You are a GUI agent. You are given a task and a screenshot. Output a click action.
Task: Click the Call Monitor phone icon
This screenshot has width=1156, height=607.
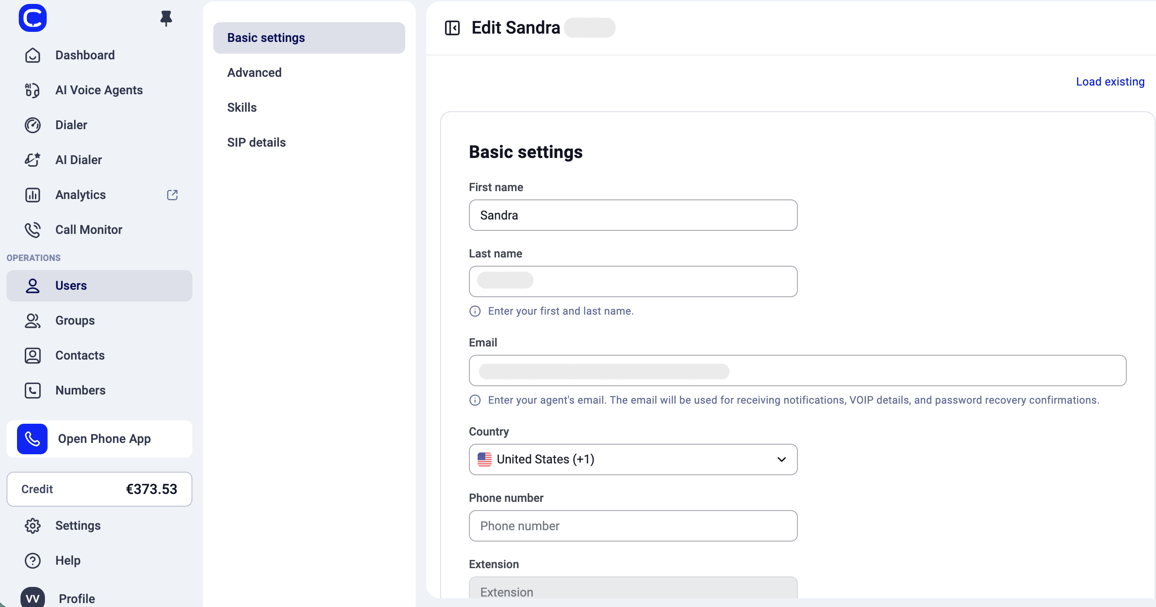(x=32, y=230)
